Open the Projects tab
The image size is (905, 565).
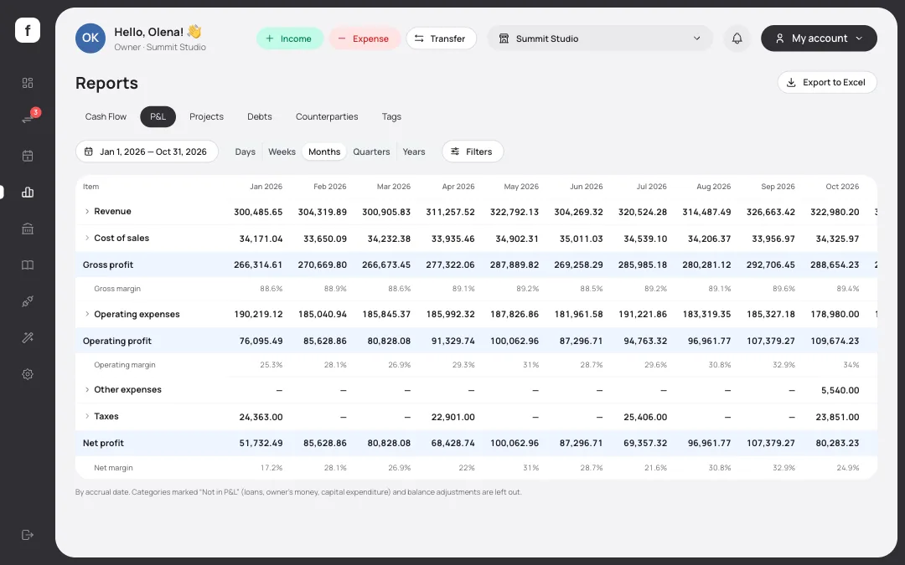click(207, 116)
